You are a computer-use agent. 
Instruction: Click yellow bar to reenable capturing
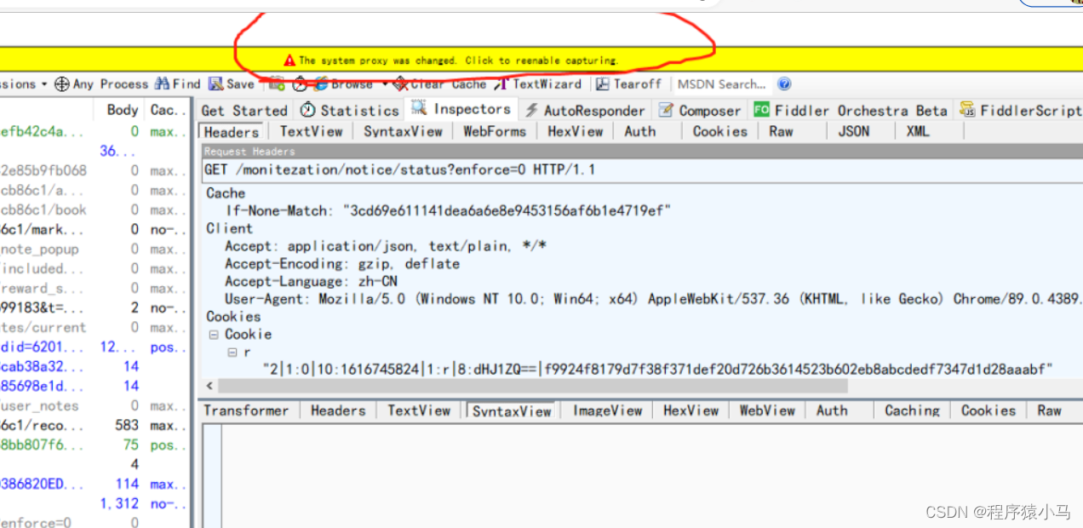click(x=541, y=60)
